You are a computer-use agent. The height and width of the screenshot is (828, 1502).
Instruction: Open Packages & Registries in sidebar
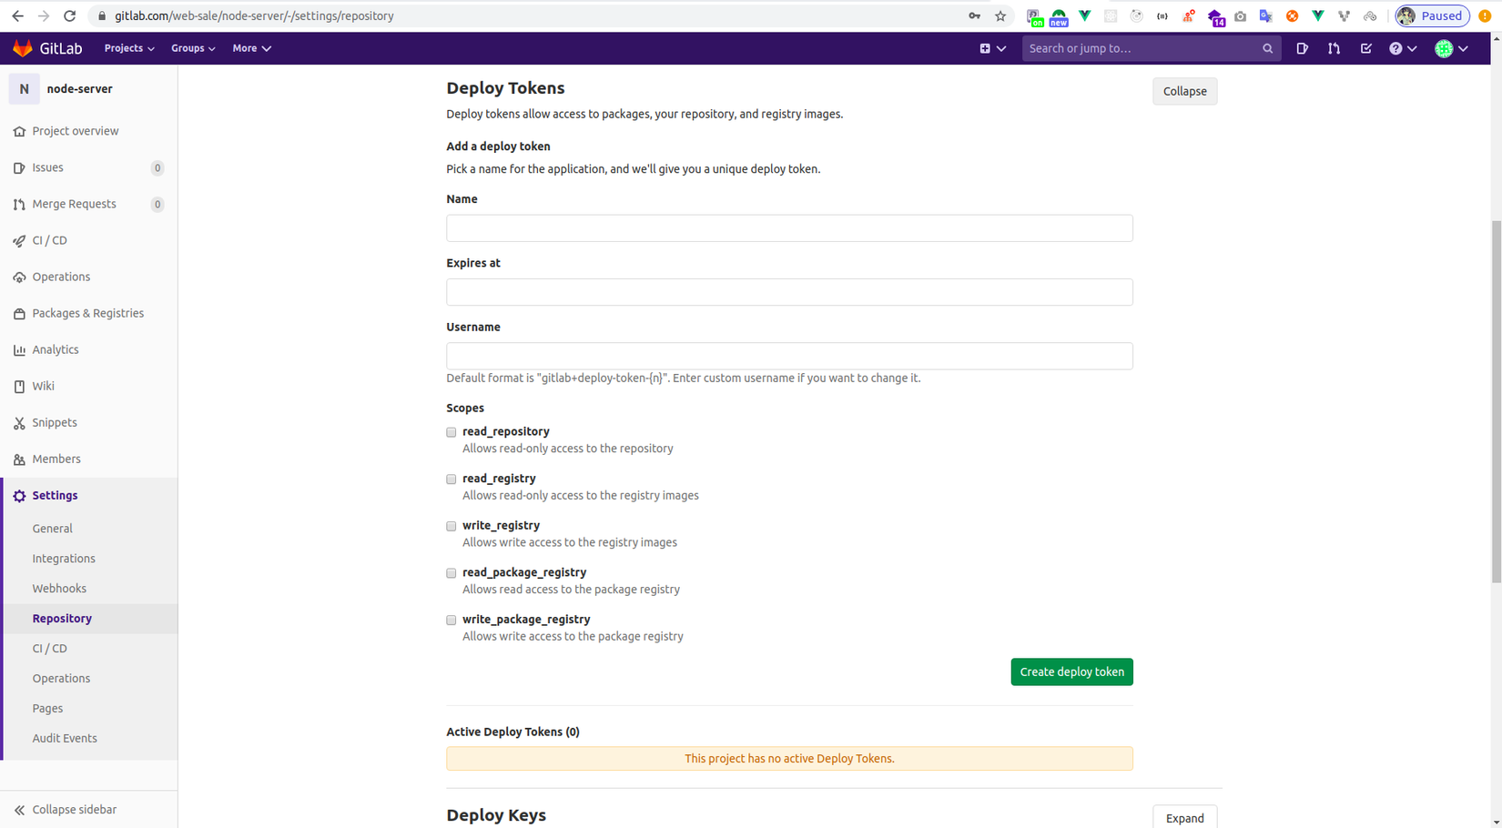[87, 313]
